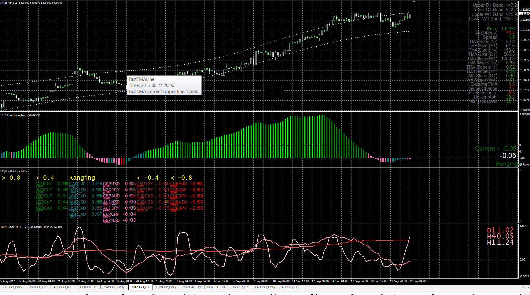Open the USDCHF,H4 chart tab

coord(38,287)
